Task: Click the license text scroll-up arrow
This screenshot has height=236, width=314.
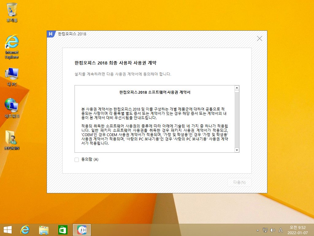Action: [237, 88]
